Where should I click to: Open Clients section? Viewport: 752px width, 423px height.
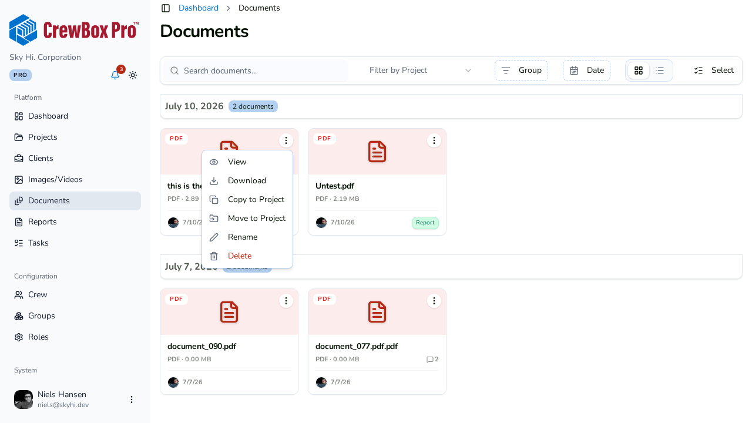pyautogui.click(x=75, y=159)
